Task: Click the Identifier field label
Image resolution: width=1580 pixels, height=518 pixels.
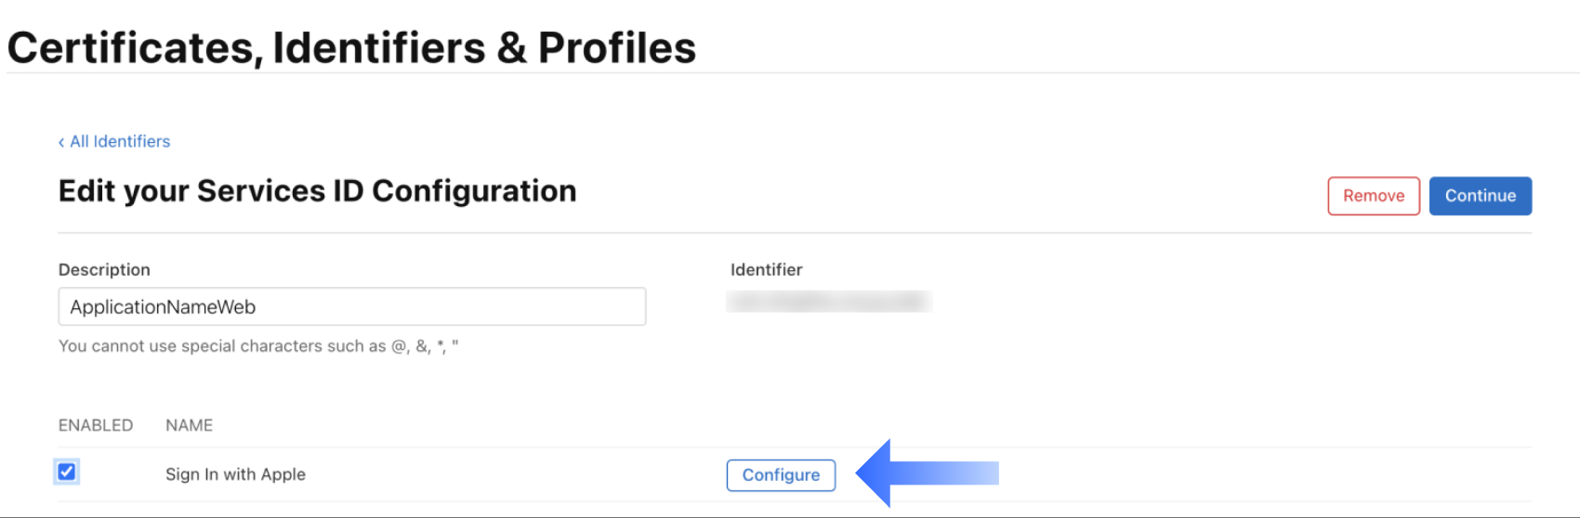Action: 766,269
